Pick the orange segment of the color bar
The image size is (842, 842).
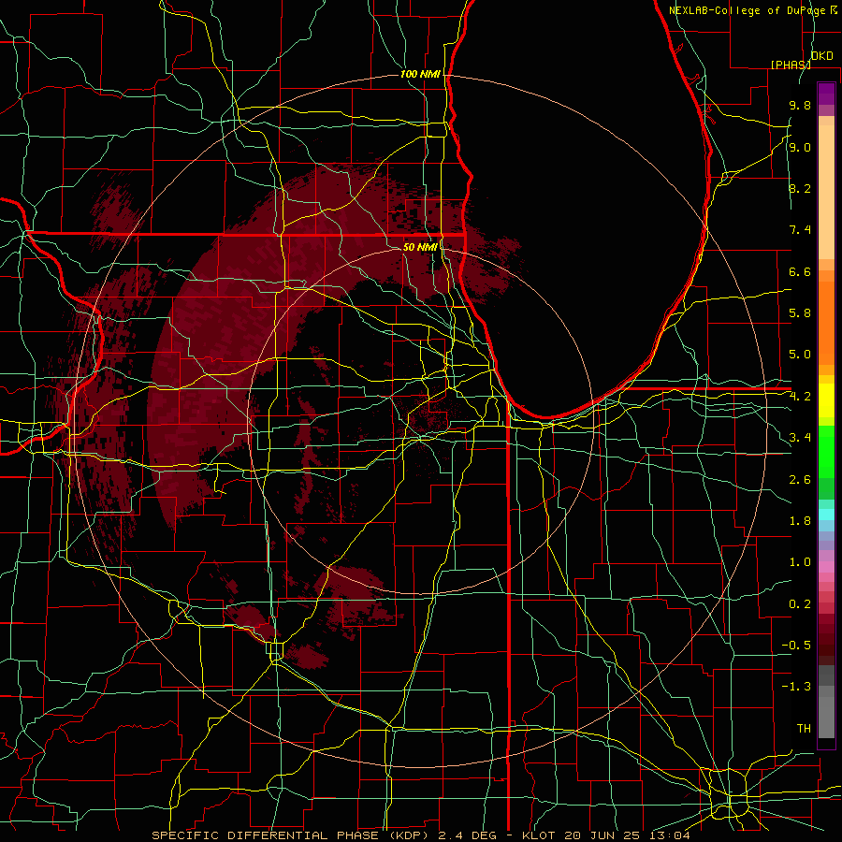point(826,323)
